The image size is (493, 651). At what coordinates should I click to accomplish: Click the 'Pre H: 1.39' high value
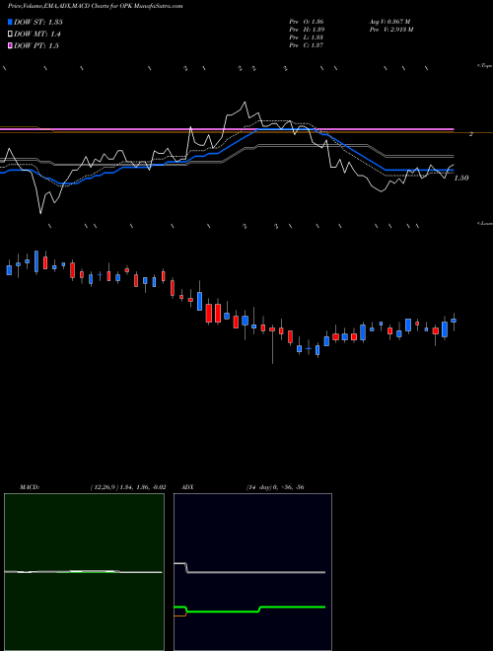coord(307,30)
